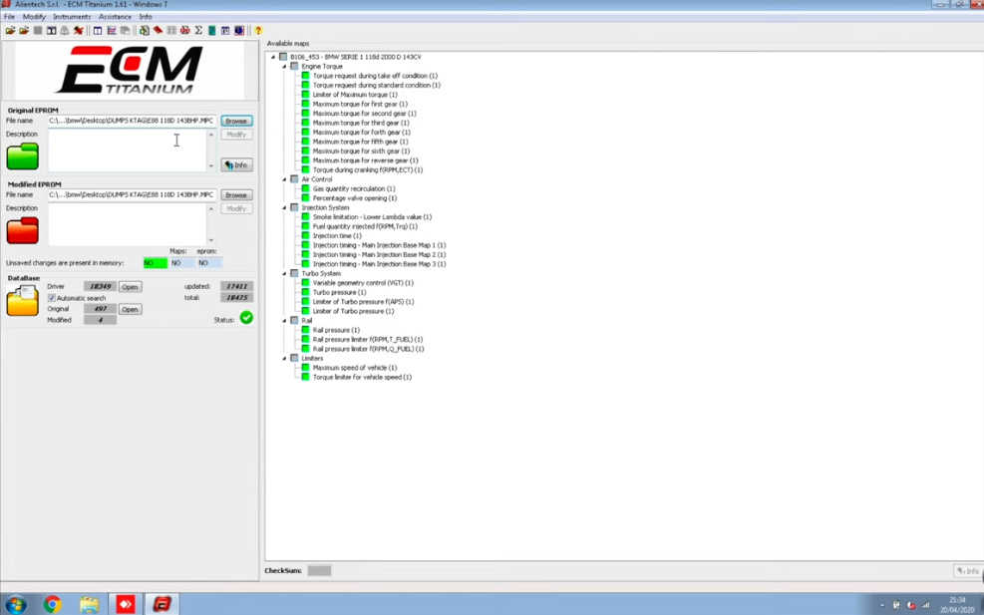The height and width of the screenshot is (615, 984).
Task: Click the green Original EPROM folder icon
Action: point(23,156)
